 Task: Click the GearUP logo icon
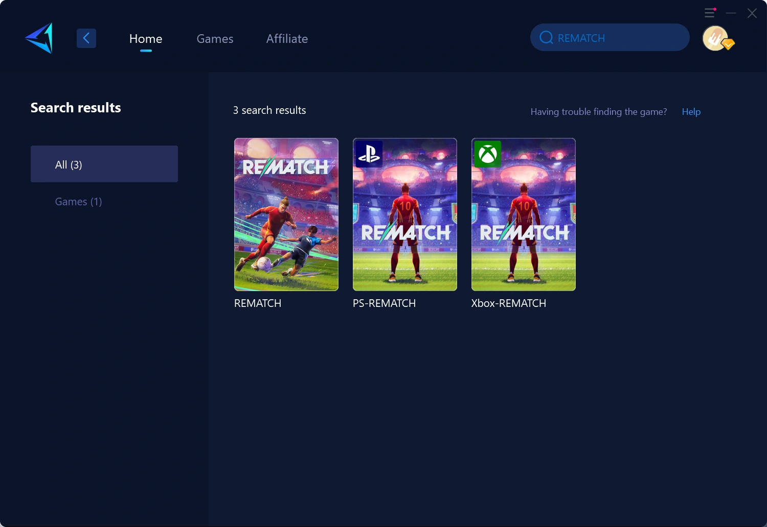coord(39,38)
